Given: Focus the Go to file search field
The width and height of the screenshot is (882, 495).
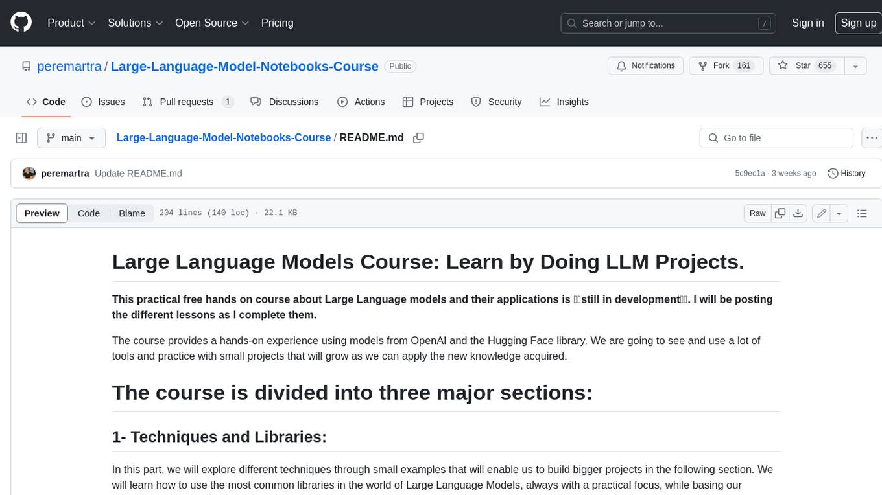Looking at the screenshot, I should [776, 138].
